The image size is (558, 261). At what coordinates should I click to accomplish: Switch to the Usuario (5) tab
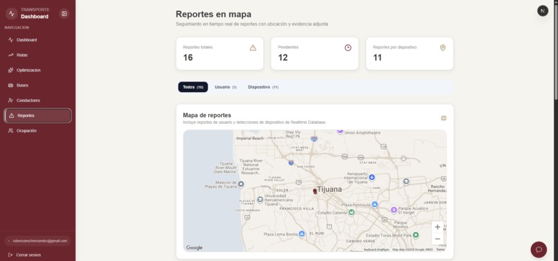226,87
